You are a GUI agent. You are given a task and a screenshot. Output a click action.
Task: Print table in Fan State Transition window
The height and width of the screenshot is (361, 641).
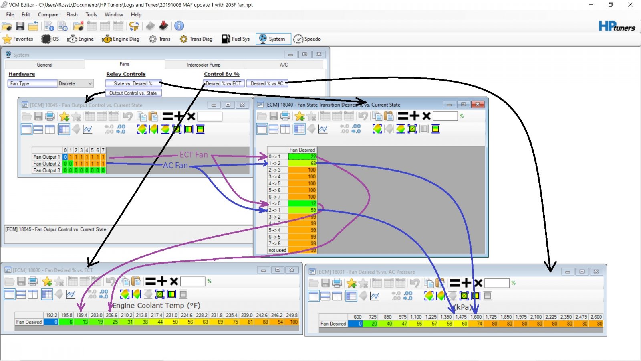click(x=285, y=116)
